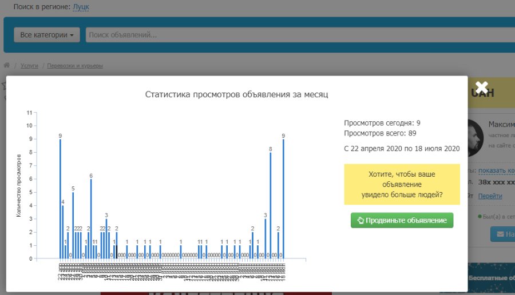Image resolution: width=515 pixels, height=295 pixels.
Task: Click the chart bar labeled 6
Action: click(91, 219)
